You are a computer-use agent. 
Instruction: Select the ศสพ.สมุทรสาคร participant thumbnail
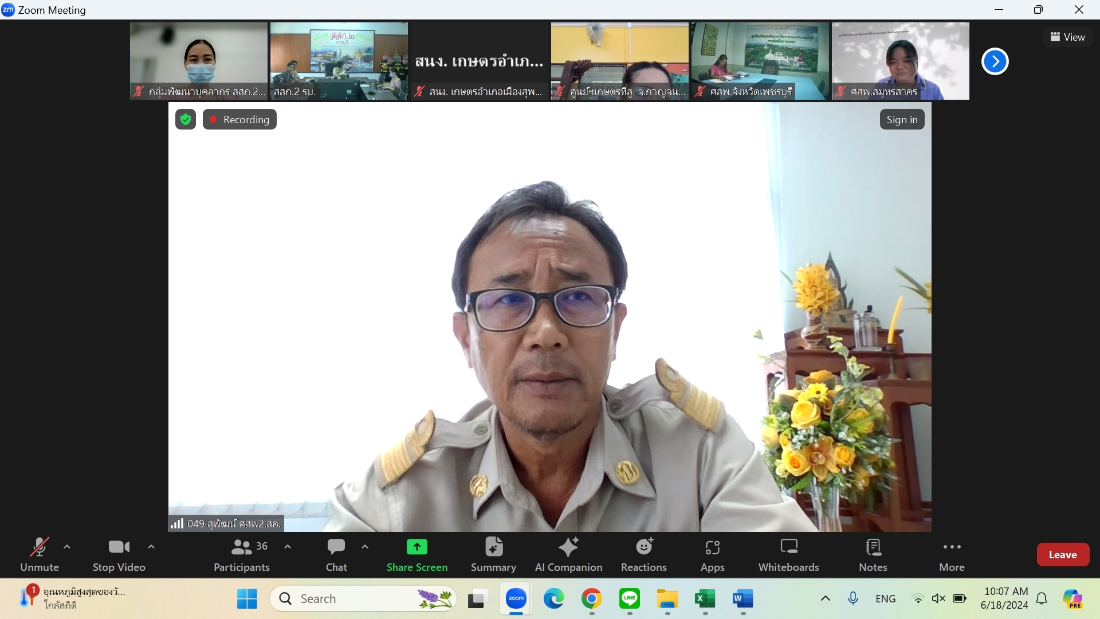click(x=900, y=61)
